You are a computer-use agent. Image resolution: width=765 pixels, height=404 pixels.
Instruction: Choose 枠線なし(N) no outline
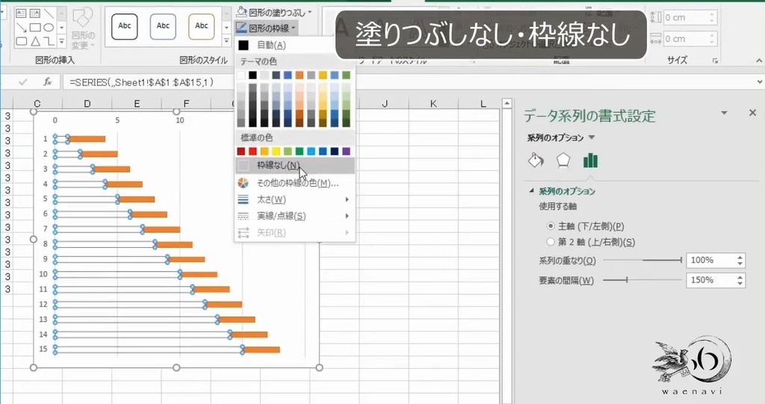(294, 165)
